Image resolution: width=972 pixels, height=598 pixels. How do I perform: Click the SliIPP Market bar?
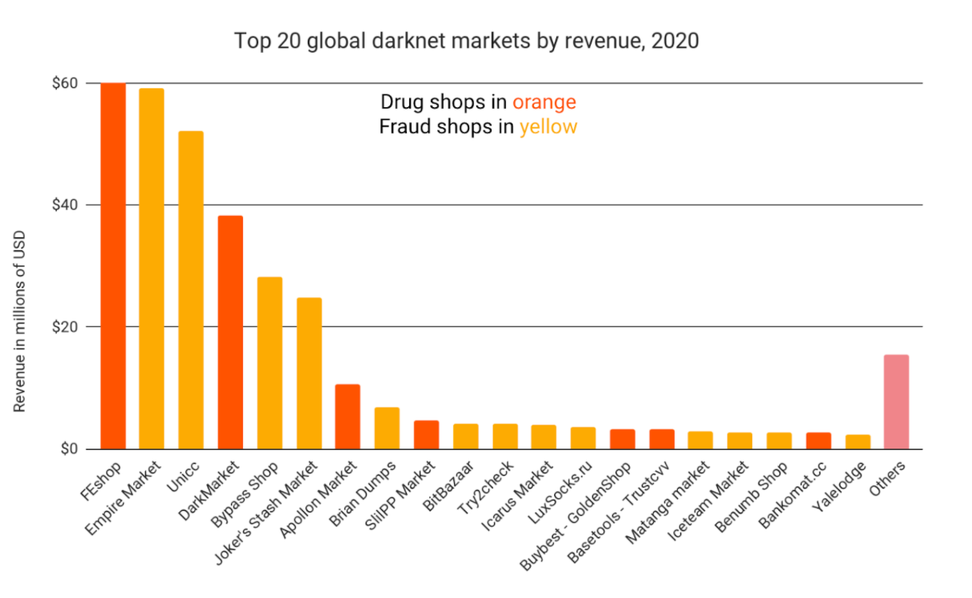pos(426,434)
